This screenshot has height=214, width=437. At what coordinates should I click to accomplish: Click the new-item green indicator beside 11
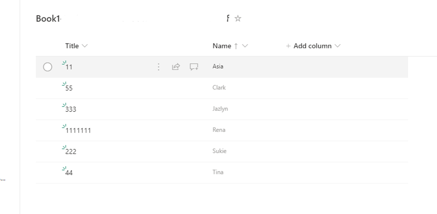click(x=64, y=63)
